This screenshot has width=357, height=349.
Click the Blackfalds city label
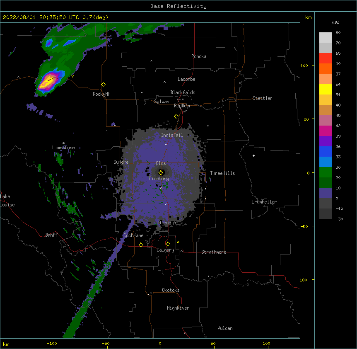coord(183,92)
